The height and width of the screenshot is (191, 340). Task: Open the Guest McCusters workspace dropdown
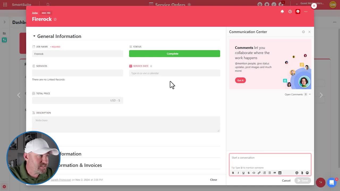[310, 3]
